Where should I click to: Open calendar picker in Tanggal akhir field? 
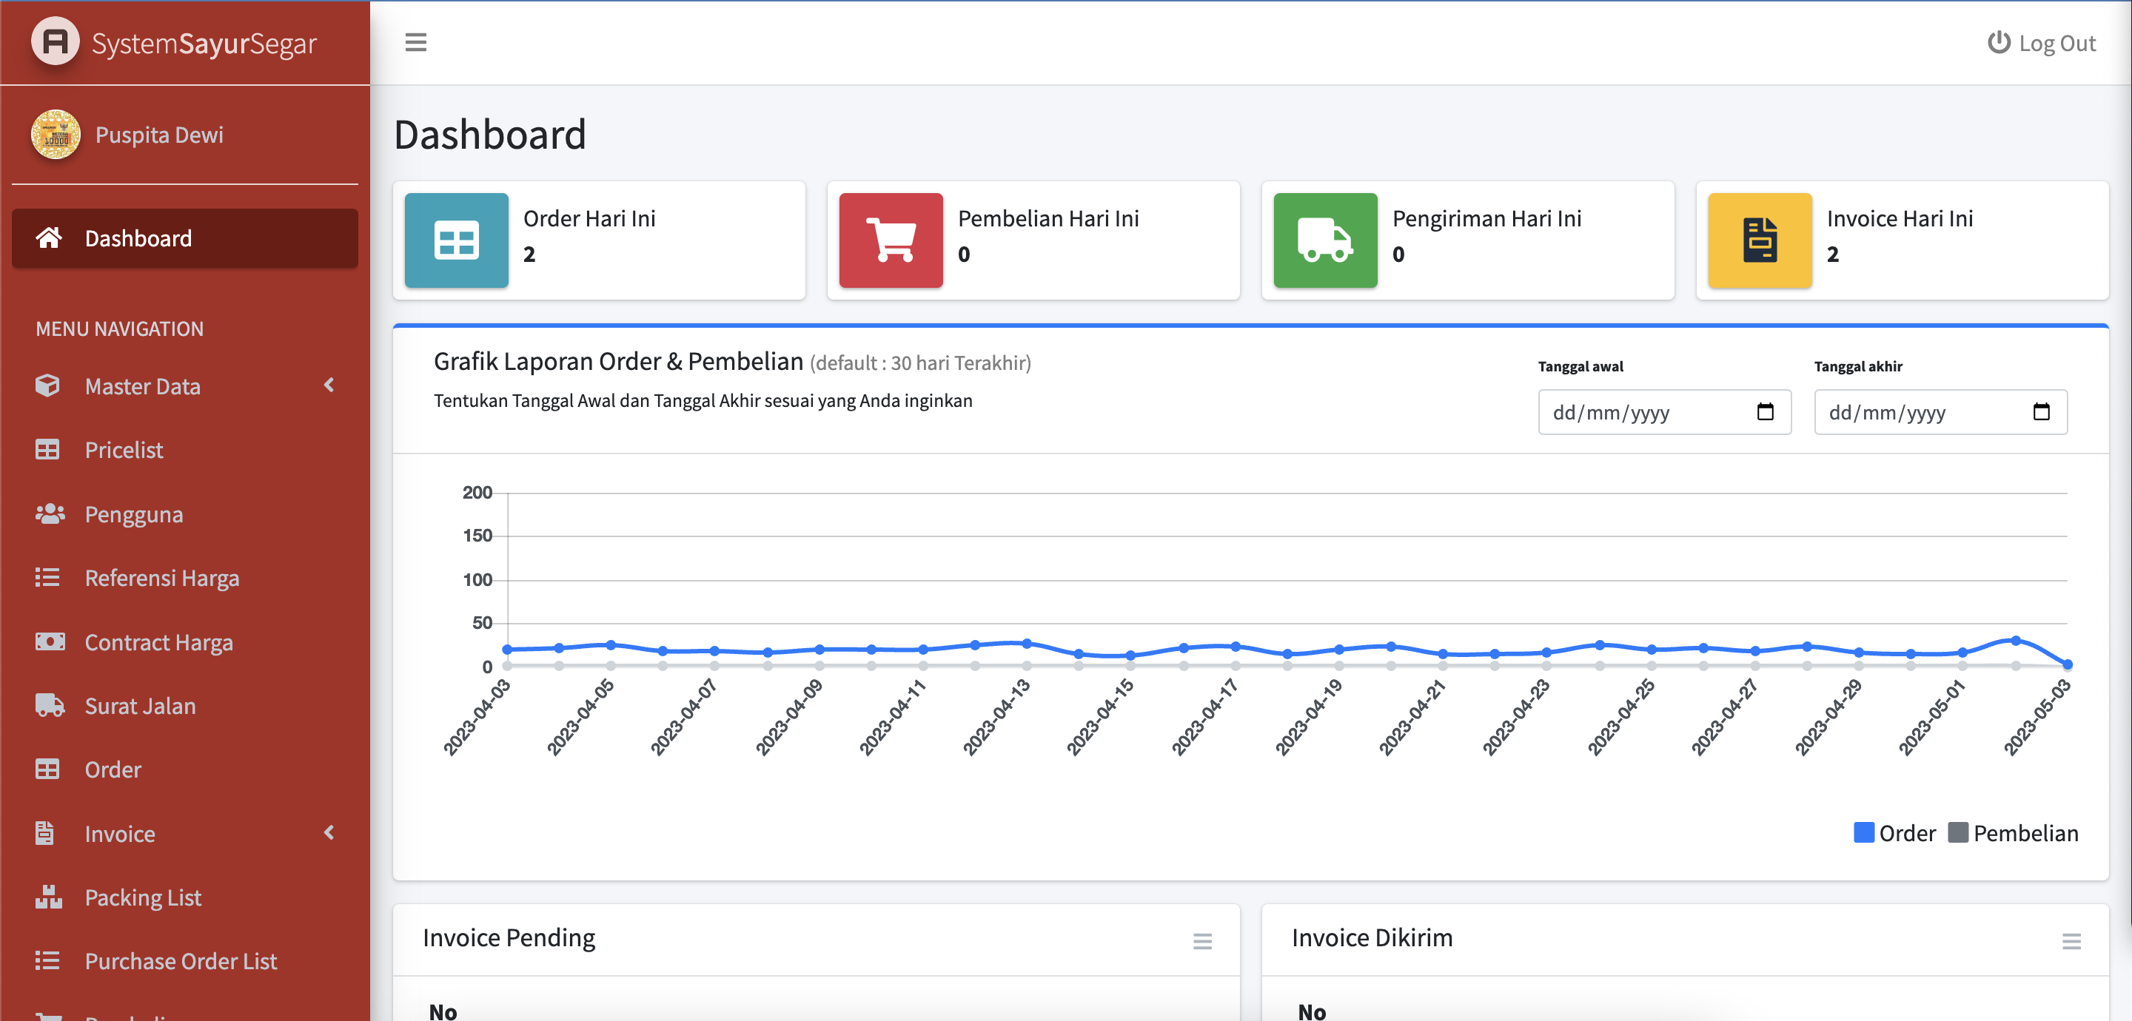(2040, 412)
